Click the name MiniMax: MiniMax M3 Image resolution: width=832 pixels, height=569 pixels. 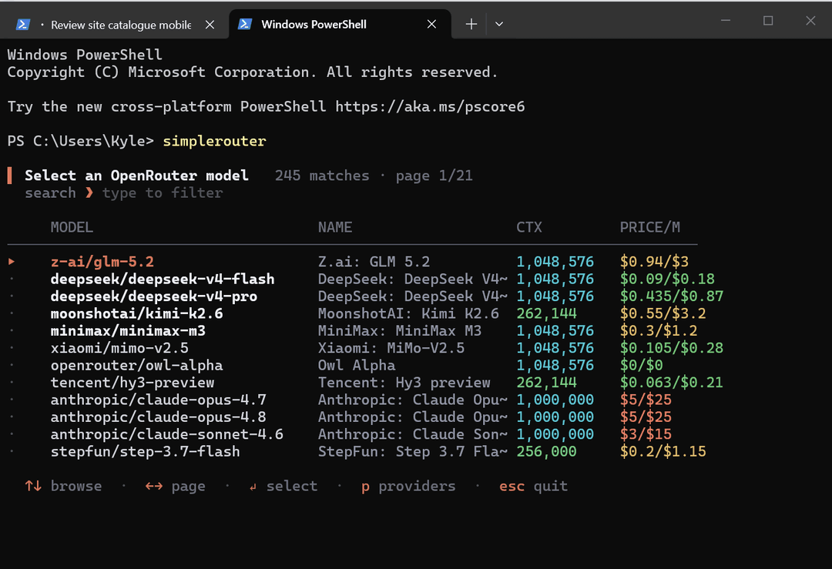click(x=400, y=331)
